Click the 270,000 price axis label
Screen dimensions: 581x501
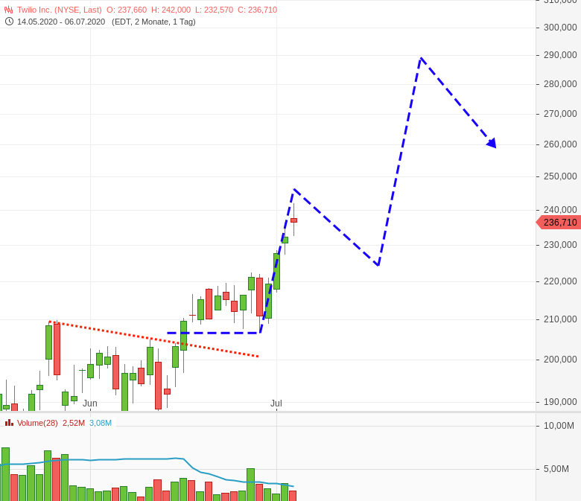[x=560, y=114]
